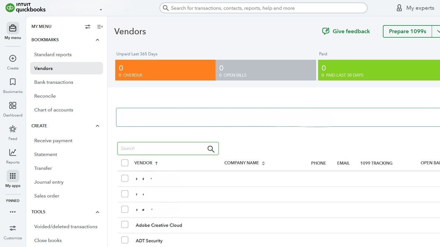Check the second vendor row checkbox
Image resolution: width=440 pixels, height=247 pixels.
coord(125,194)
